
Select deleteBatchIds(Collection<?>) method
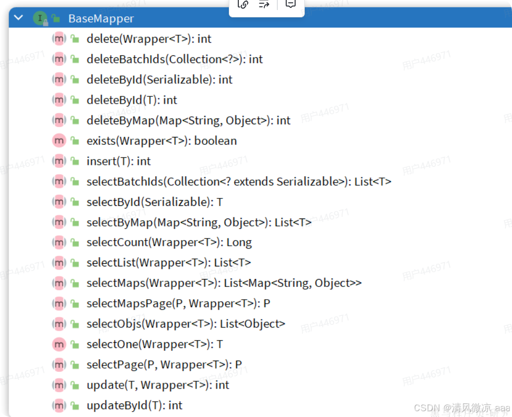click(175, 59)
